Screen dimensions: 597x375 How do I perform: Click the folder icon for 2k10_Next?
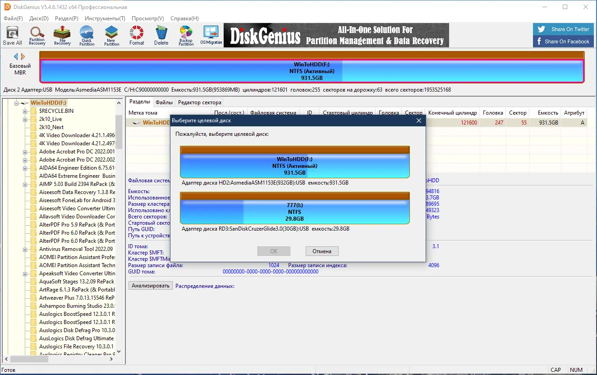tap(33, 127)
